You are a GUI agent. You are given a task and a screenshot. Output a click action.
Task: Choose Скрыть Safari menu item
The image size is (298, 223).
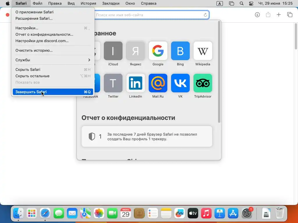(53, 70)
